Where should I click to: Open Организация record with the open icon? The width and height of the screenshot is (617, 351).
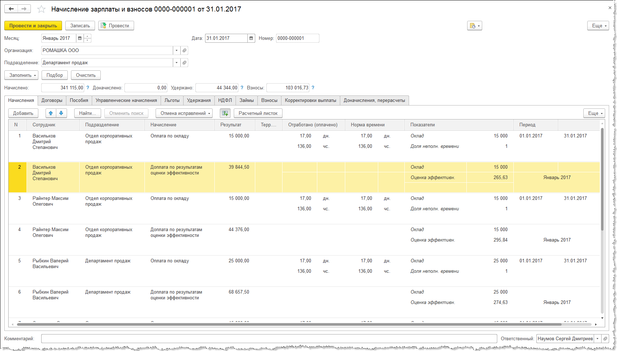tap(184, 51)
